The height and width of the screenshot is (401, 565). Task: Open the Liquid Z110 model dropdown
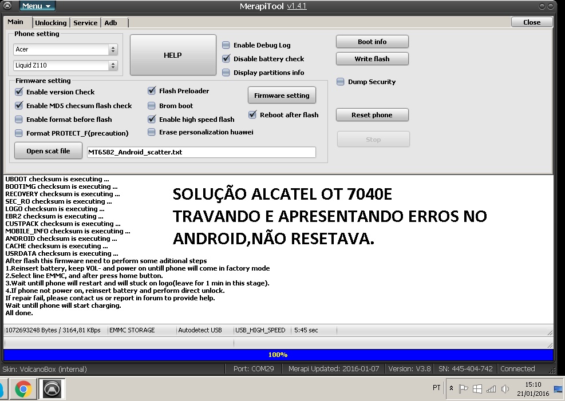tap(66, 65)
